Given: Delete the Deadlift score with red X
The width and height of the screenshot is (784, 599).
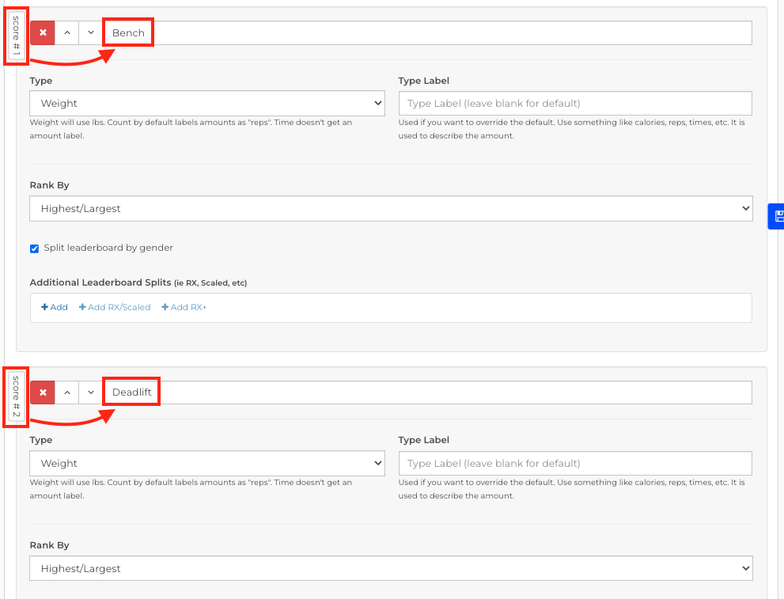Looking at the screenshot, I should point(43,392).
